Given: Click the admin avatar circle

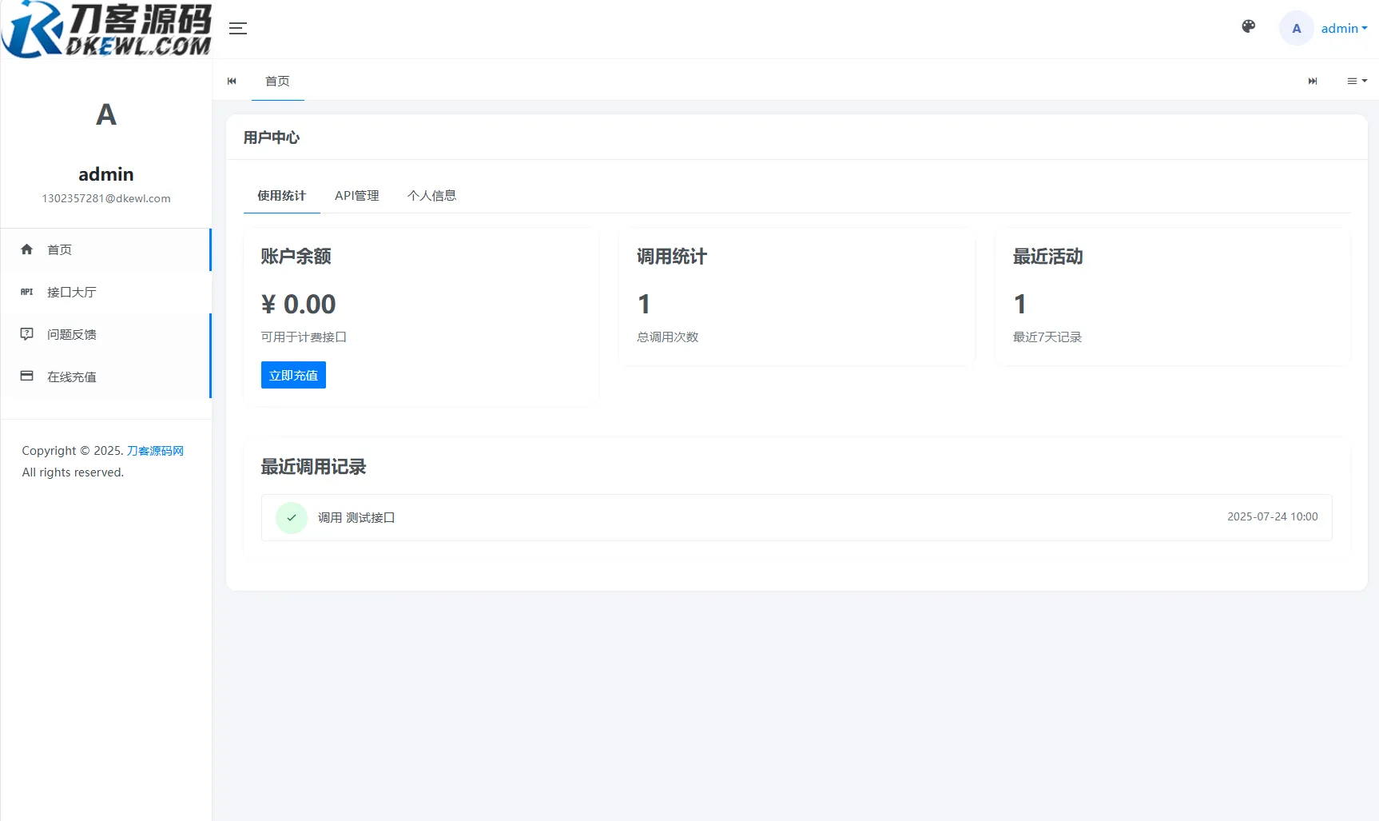Looking at the screenshot, I should click(x=1296, y=28).
